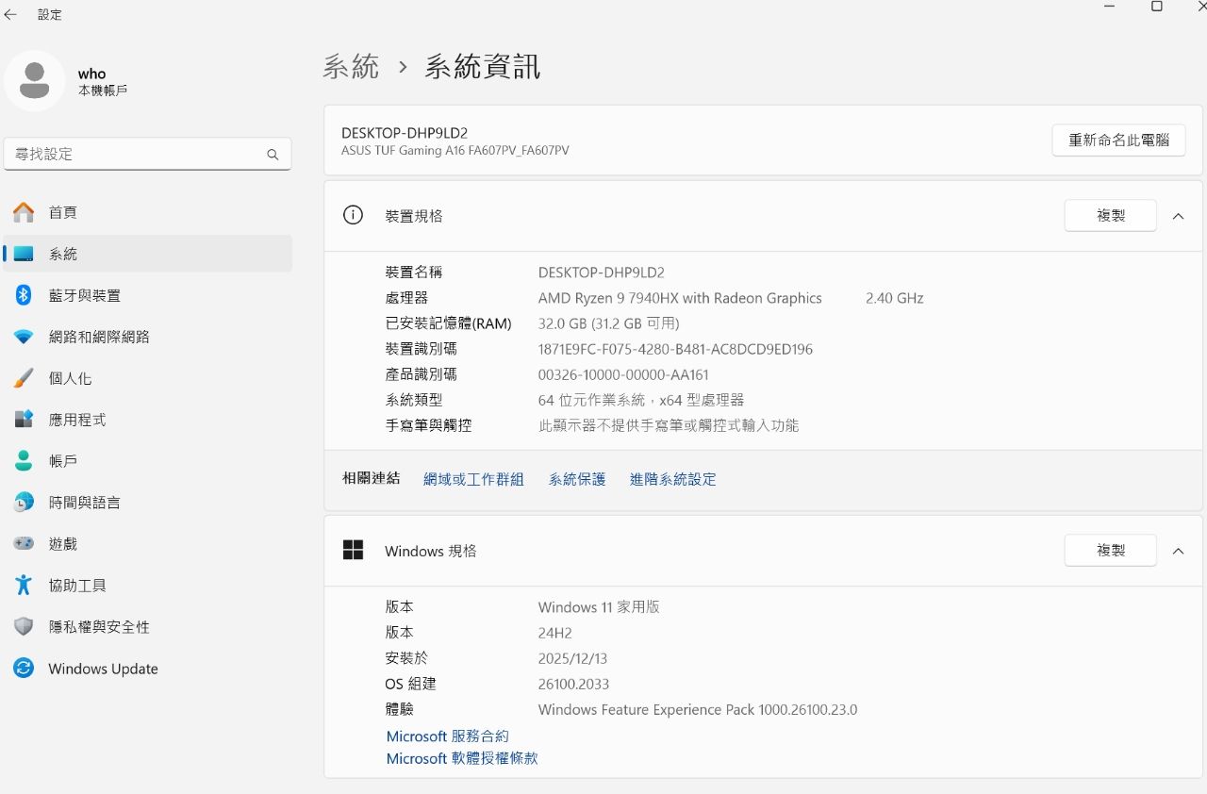
Task: Click the personalization paintbrush icon
Action: [24, 378]
